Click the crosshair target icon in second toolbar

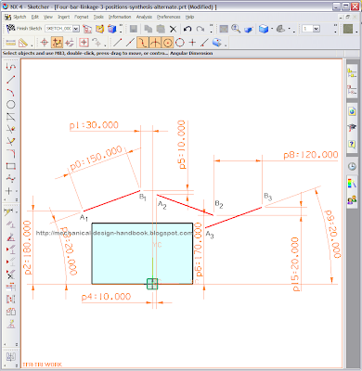coord(45,43)
